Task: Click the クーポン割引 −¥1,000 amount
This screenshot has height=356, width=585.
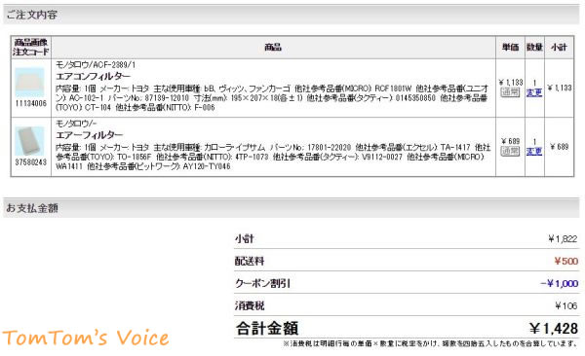Action: (x=560, y=283)
